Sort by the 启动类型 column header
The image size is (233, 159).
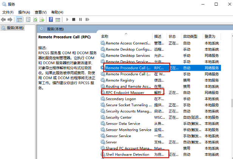coord(190,37)
